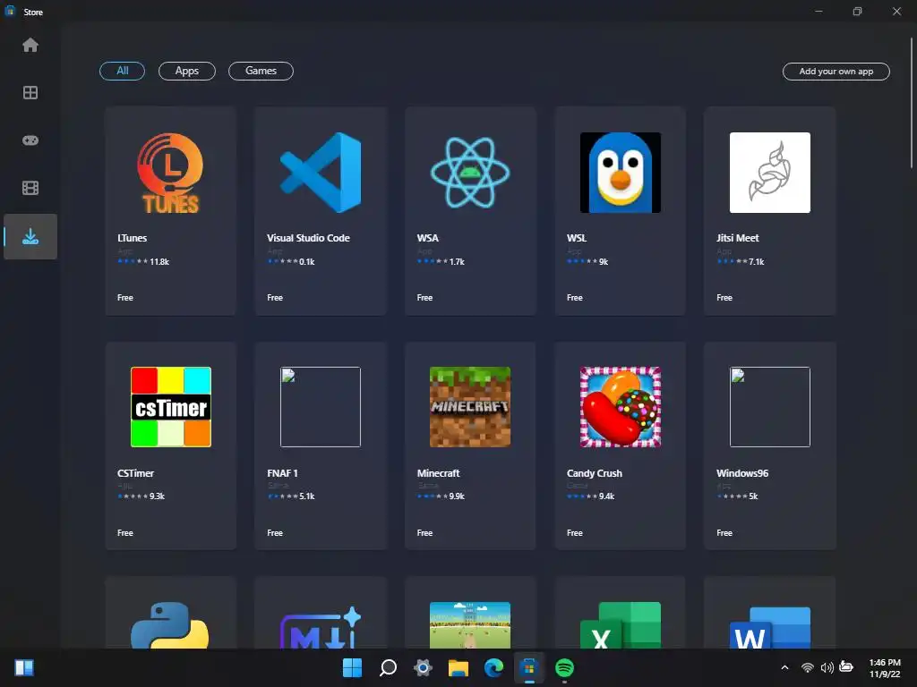Click the LTunes title text

coord(133,238)
